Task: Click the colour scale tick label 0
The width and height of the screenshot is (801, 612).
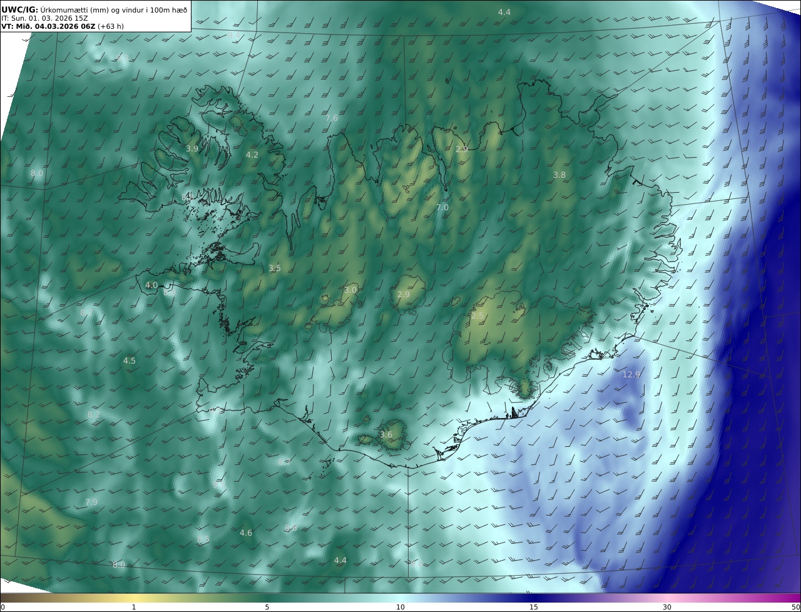Action: (x=3, y=607)
